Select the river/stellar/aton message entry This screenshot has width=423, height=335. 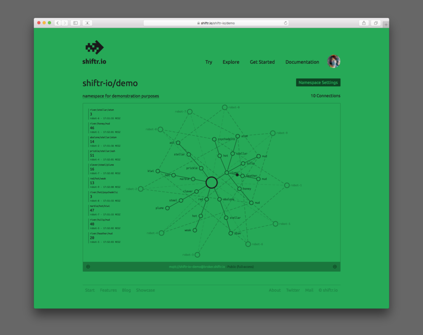[105, 114]
